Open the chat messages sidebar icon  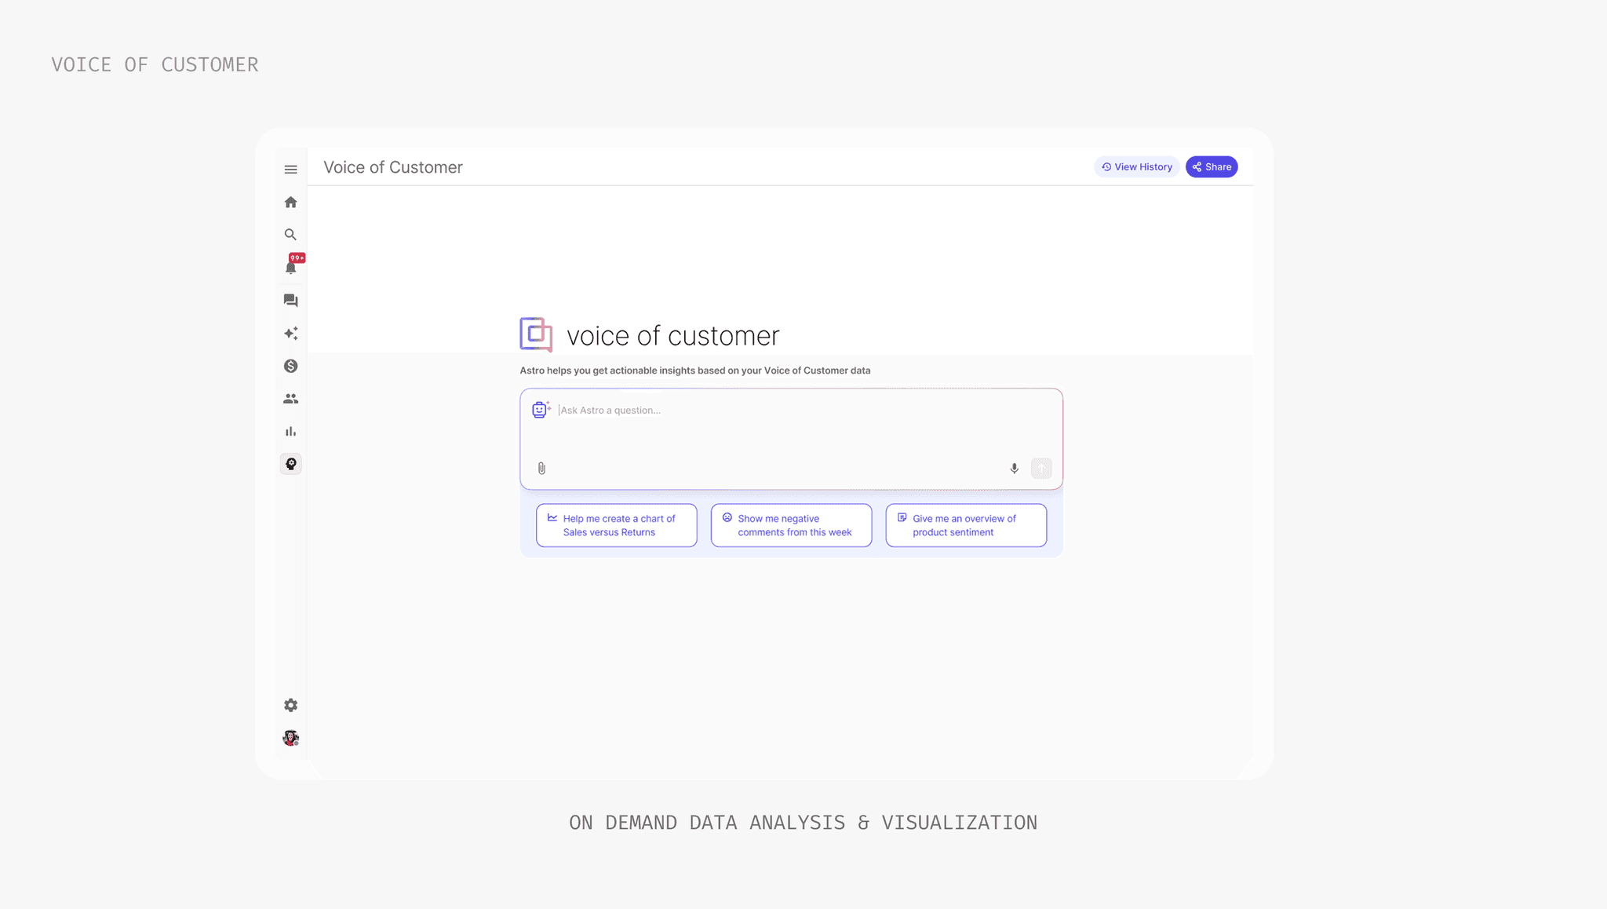point(290,301)
